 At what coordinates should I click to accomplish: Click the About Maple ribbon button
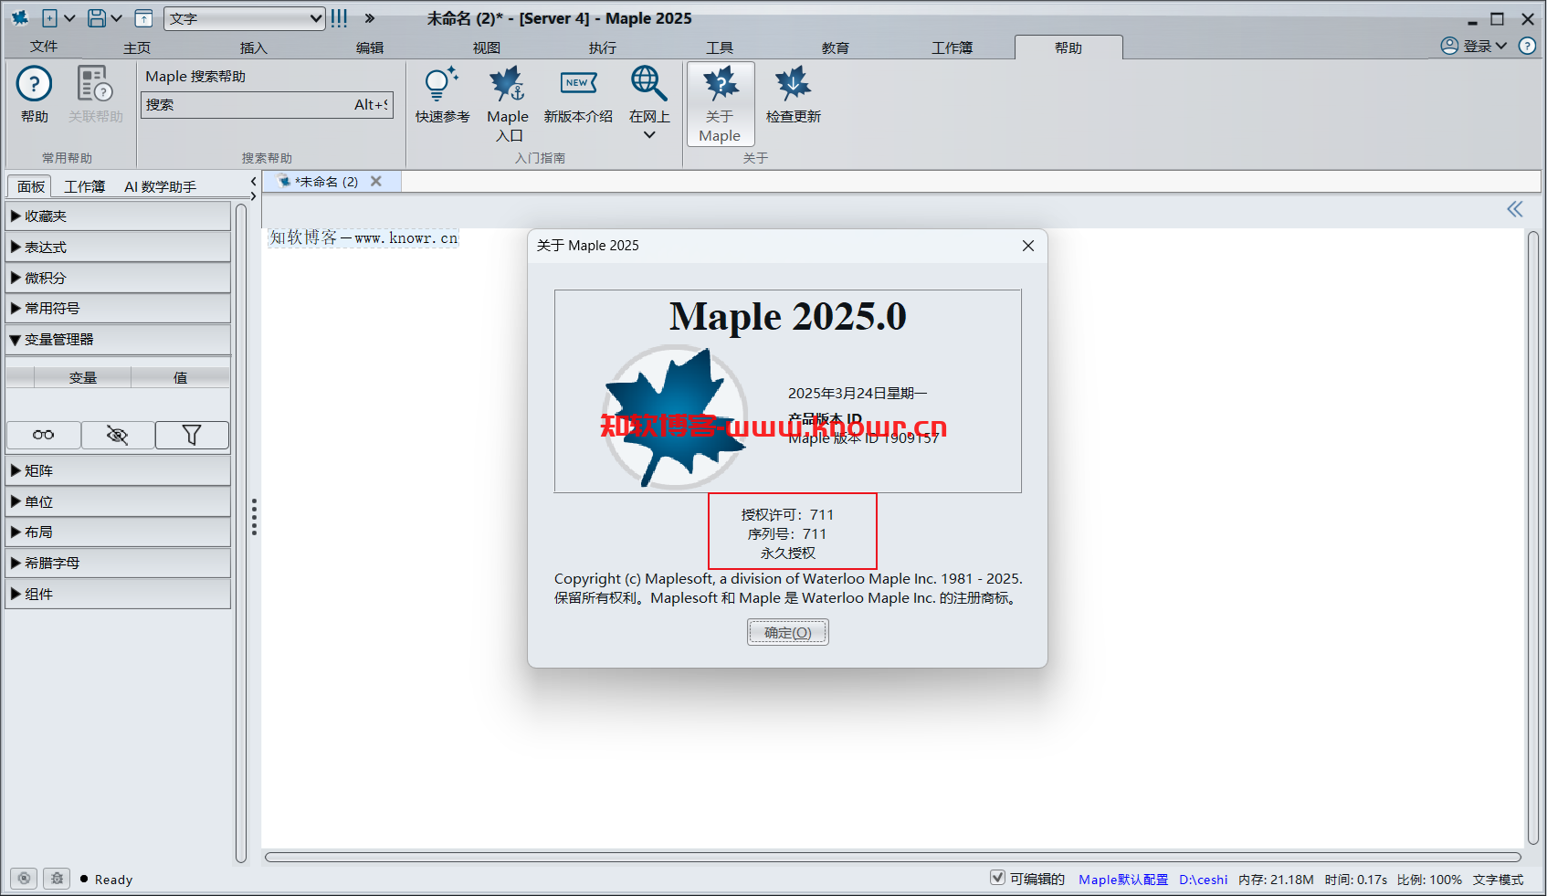pyautogui.click(x=721, y=103)
